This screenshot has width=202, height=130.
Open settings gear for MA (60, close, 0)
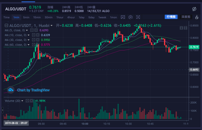34,45
